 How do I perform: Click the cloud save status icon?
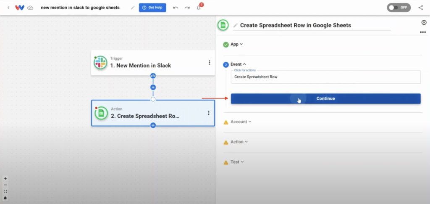(x=30, y=8)
